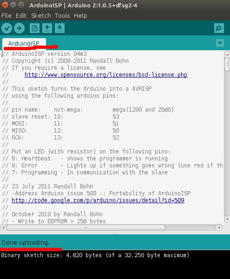Select the ArduinoISP sketch tab
The image size is (230, 279).
(24, 44)
